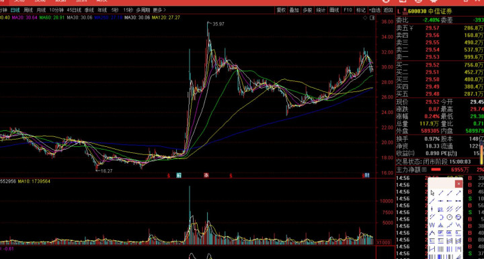Toggle the diamond marker on chart header
This screenshot has width=484, height=259.
tap(365, 18)
